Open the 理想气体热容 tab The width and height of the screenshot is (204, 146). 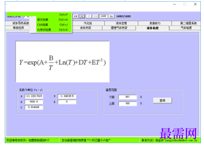(x=119, y=28)
